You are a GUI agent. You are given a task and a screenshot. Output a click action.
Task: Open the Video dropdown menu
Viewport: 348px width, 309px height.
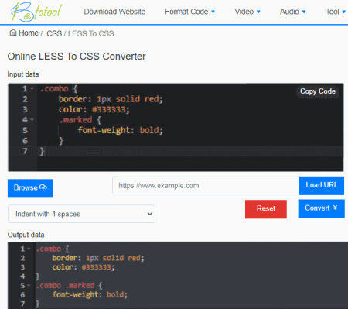[x=247, y=12]
